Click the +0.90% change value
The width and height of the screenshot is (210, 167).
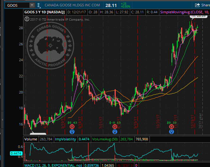click(x=125, y=7)
